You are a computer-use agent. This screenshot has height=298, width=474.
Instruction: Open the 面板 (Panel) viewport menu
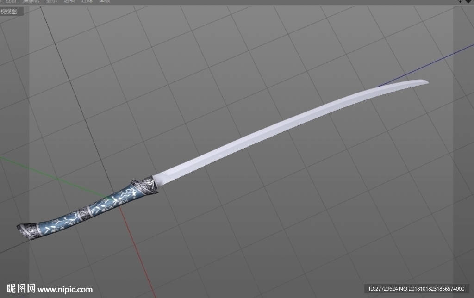click(105, 1)
